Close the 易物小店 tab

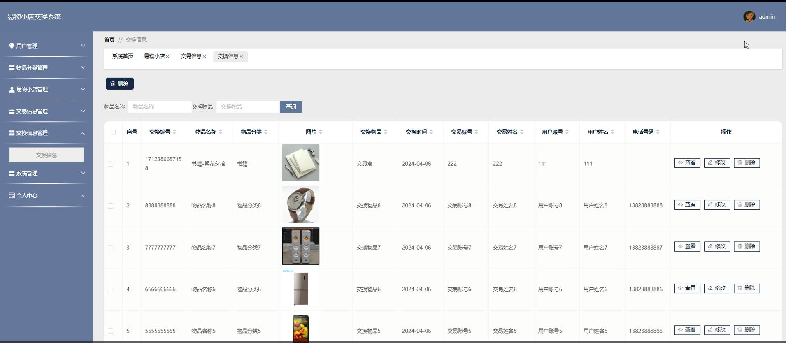167,56
